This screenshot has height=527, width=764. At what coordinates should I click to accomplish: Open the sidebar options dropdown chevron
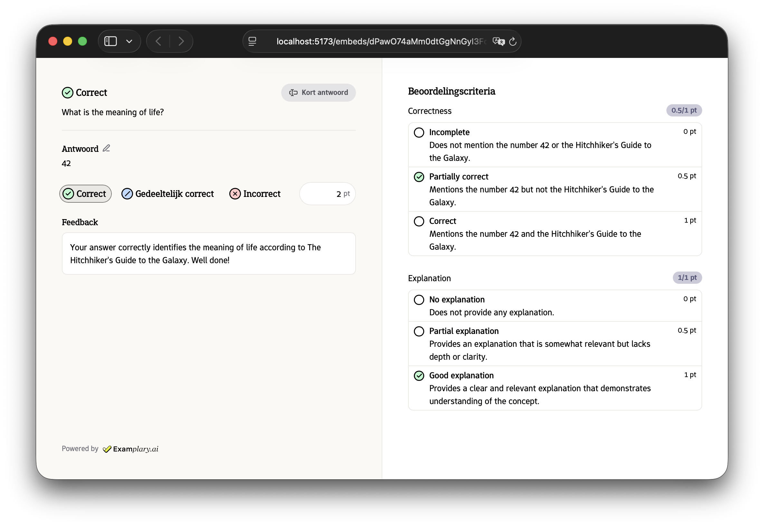click(129, 41)
